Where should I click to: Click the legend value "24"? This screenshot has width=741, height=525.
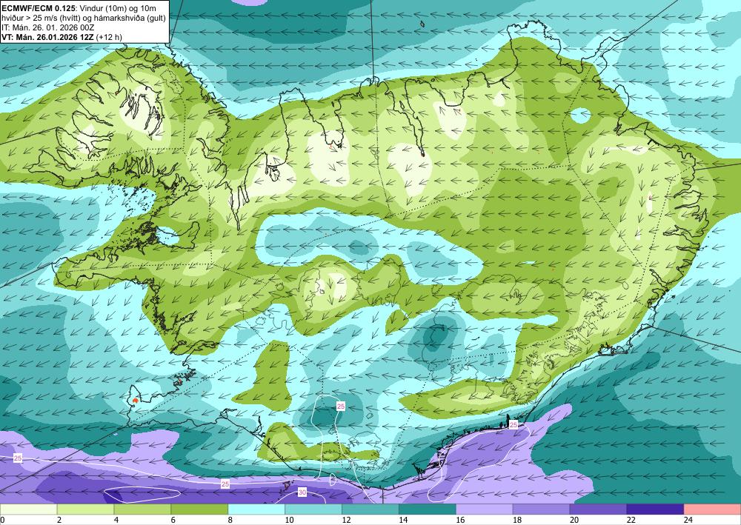pos(688,521)
